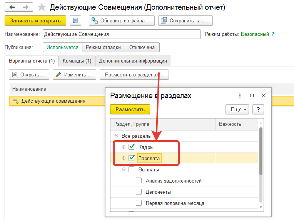Save using the floppy disk icon
Viewport: 294px width, 220px height.
pyautogui.click(x=75, y=20)
